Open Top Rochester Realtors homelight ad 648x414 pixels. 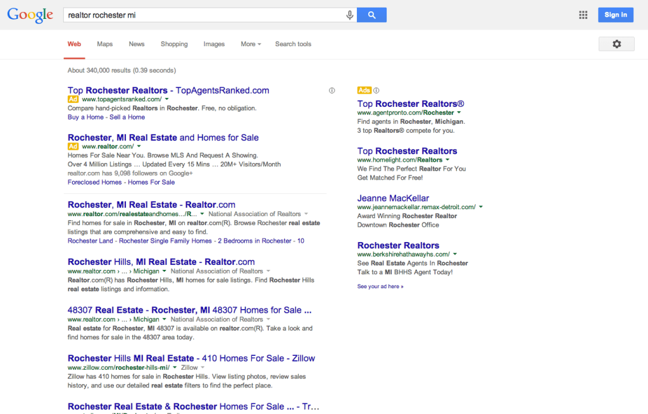[407, 151]
